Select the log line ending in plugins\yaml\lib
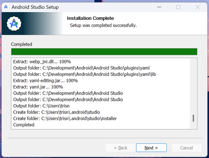The width and height of the screenshot is (209, 158). (x=85, y=74)
